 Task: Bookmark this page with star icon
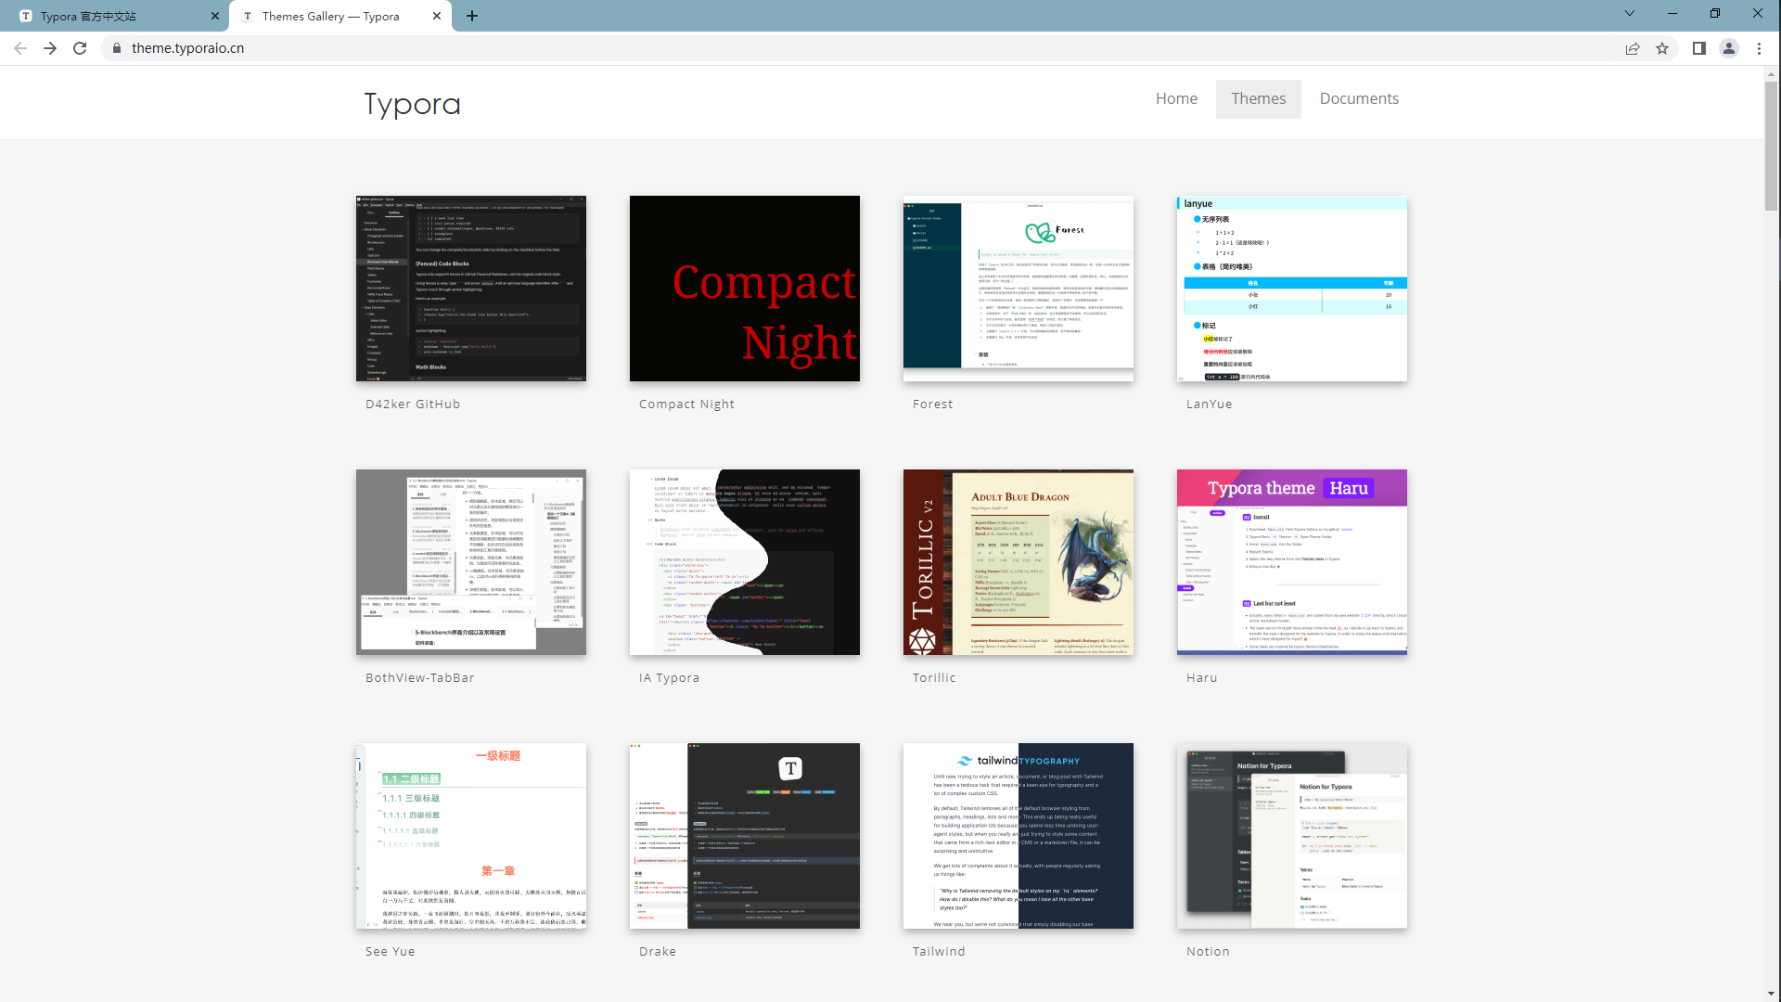[x=1662, y=48]
